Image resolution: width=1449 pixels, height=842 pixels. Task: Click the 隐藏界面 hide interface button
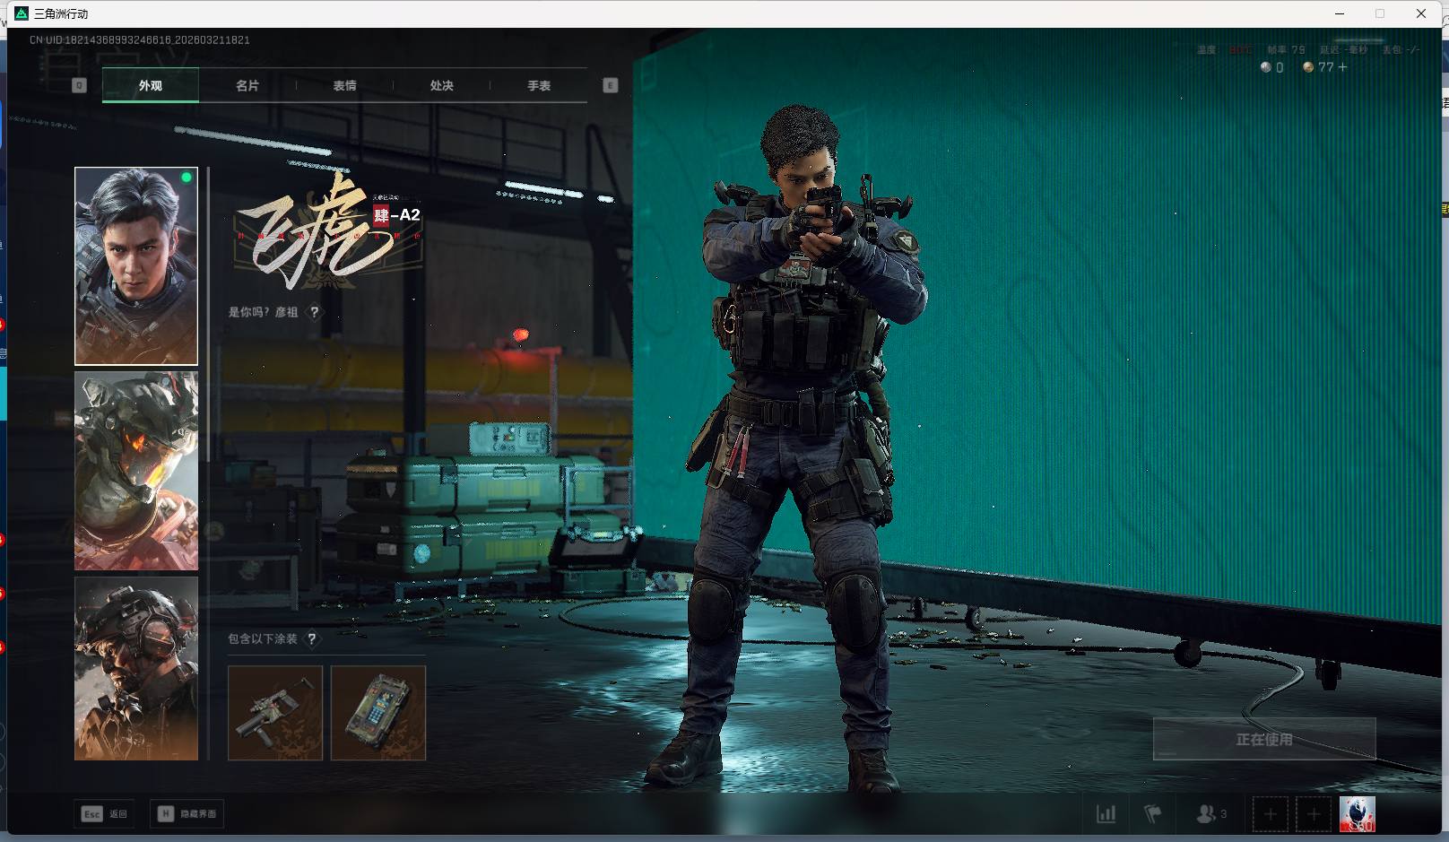(x=187, y=814)
